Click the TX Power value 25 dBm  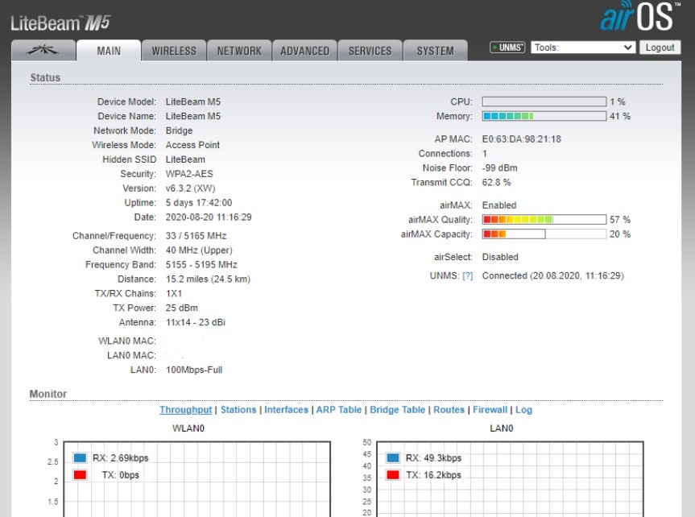pos(182,308)
